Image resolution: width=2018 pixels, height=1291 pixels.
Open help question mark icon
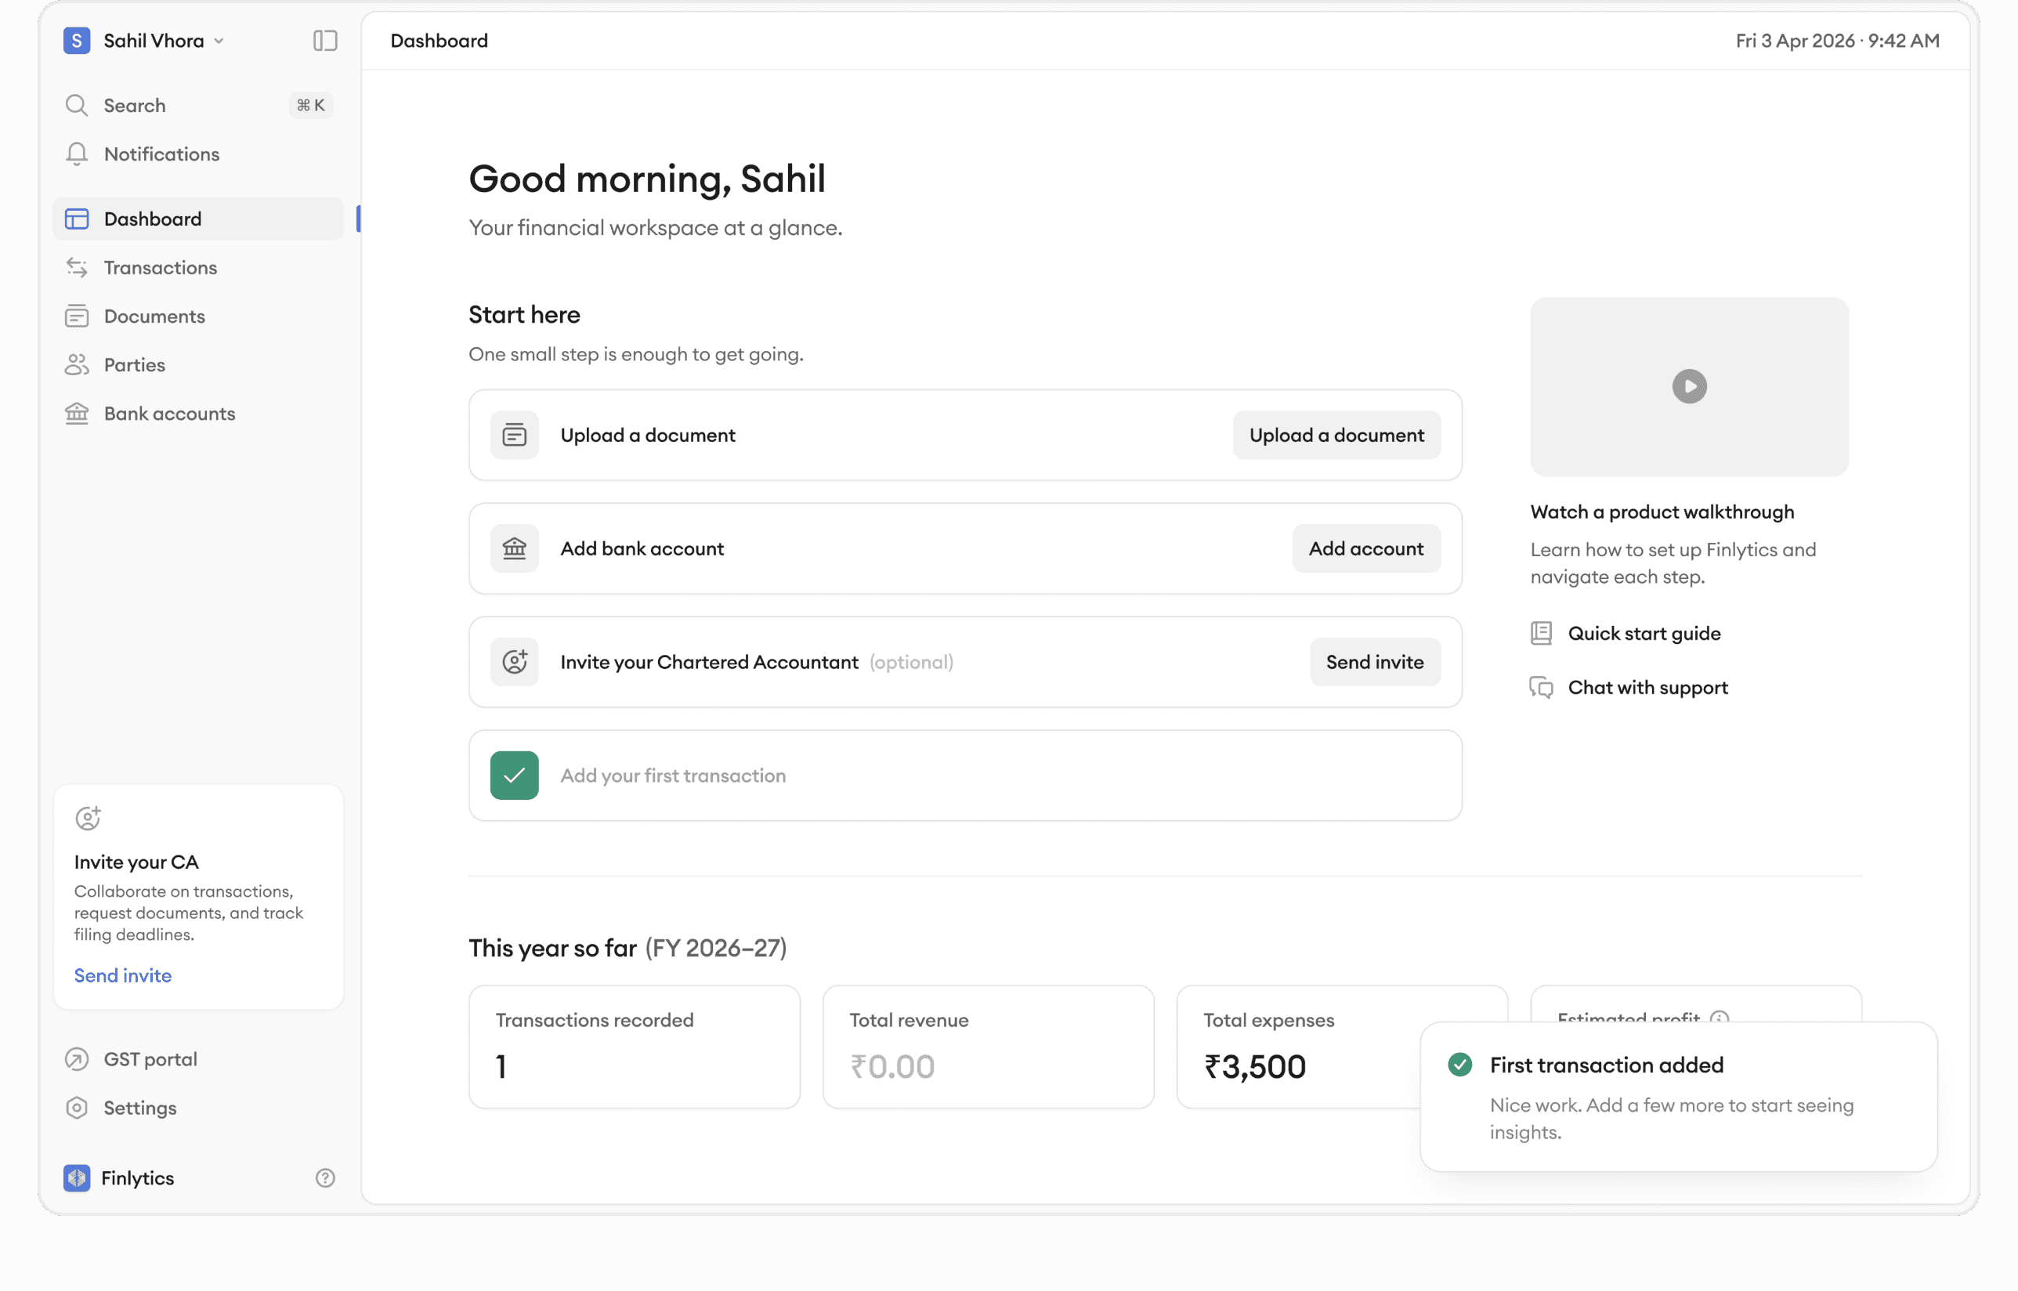(x=324, y=1178)
